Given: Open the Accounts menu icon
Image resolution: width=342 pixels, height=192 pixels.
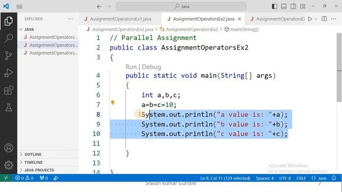Looking at the screenshot, I should point(9,148).
